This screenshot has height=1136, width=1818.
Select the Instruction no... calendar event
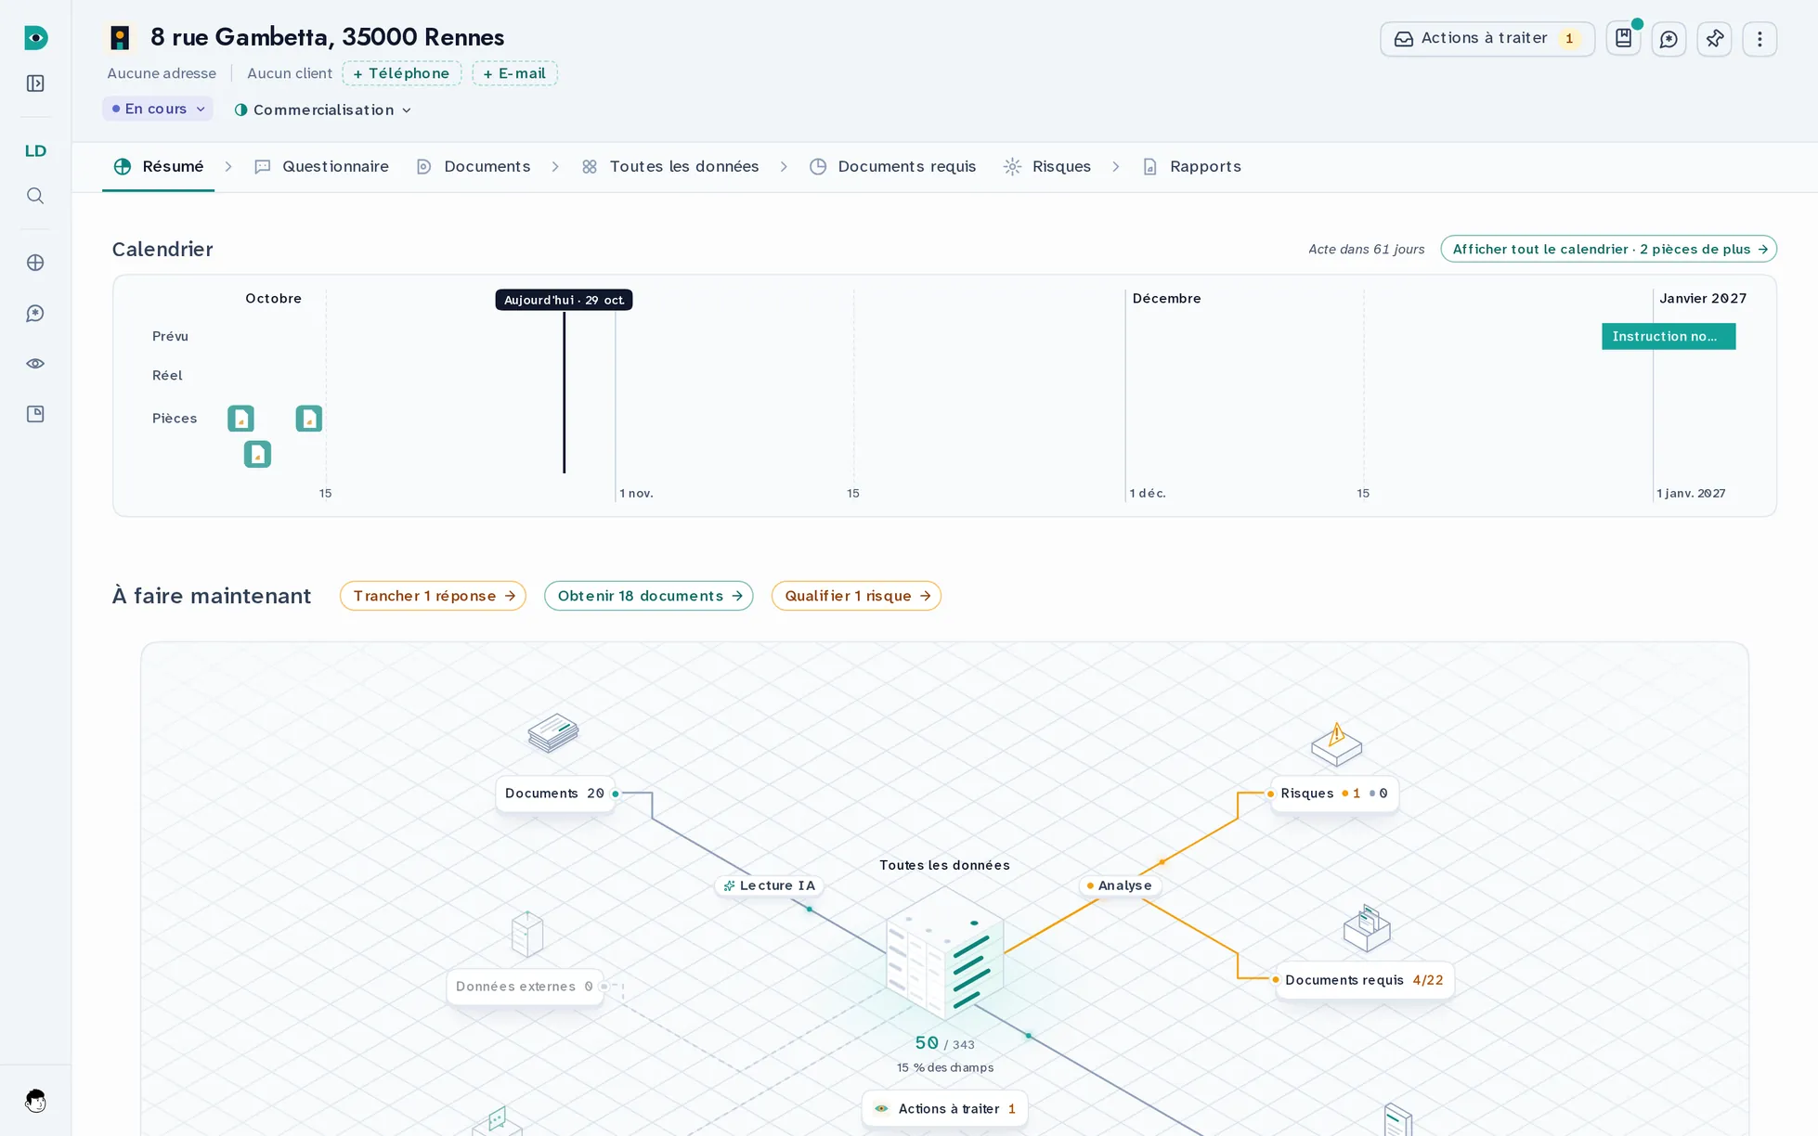(x=1669, y=336)
